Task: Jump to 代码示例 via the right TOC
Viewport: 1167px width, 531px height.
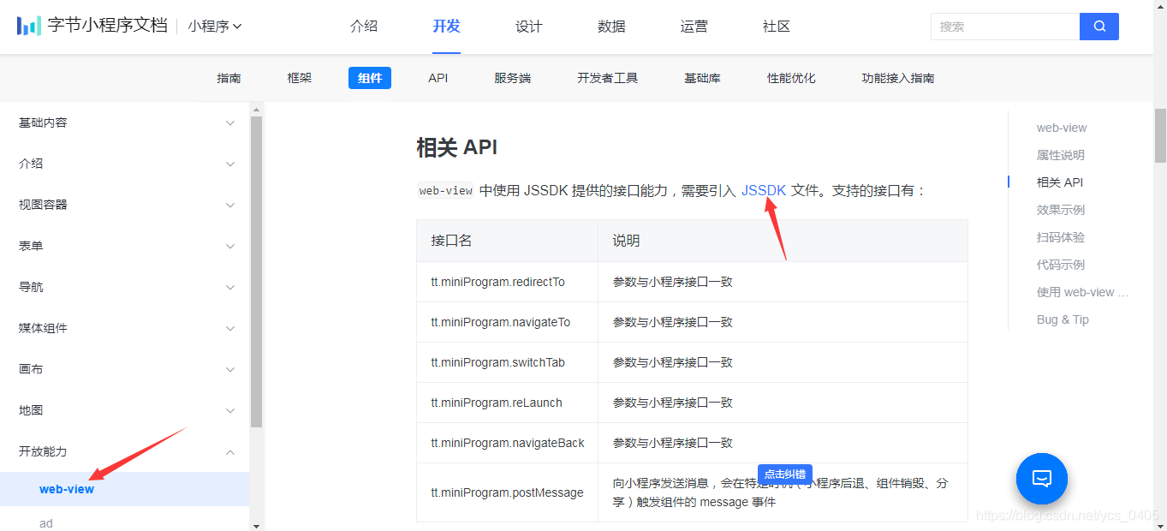Action: [x=1060, y=264]
